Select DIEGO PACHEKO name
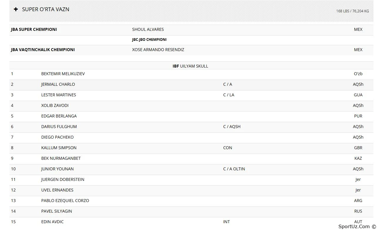This screenshot has width=379, height=232. coord(58,137)
